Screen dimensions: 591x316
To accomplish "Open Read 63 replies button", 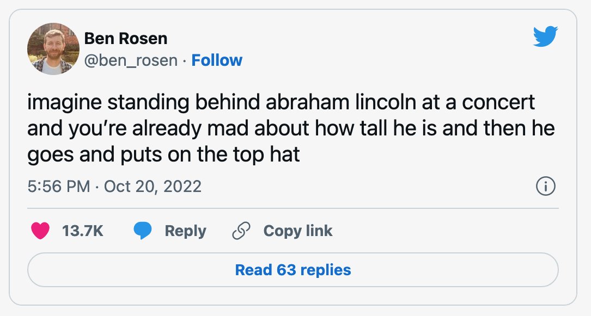I will tap(293, 270).
